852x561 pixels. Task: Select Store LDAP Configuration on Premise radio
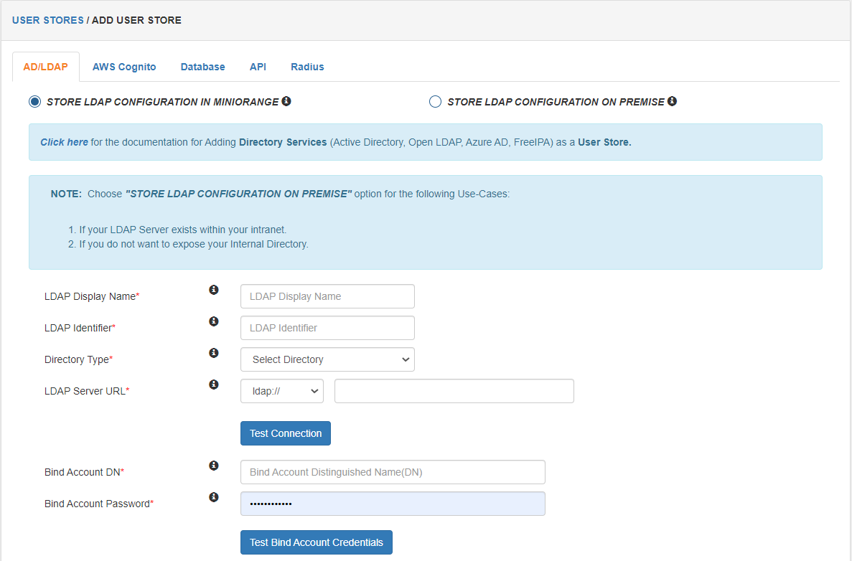[435, 102]
